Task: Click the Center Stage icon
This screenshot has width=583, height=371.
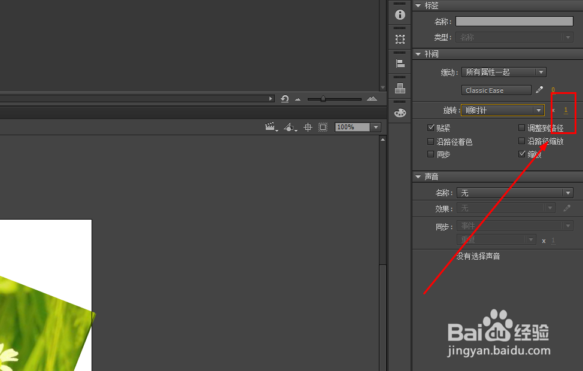Action: [308, 127]
